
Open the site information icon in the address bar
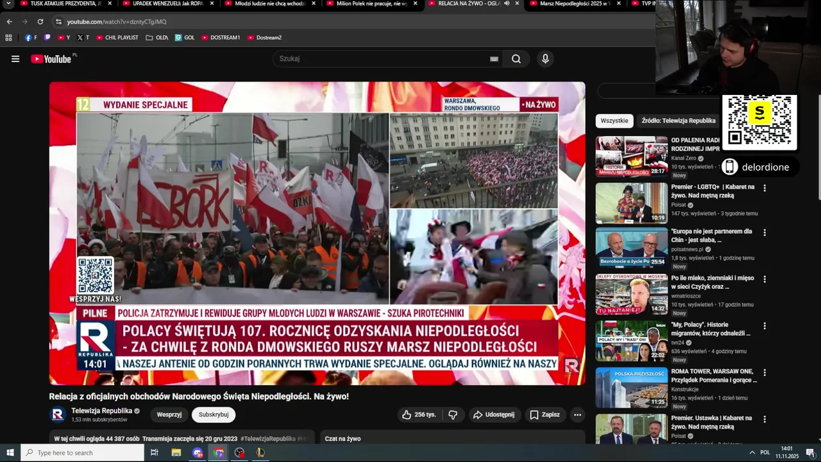pyautogui.click(x=58, y=22)
